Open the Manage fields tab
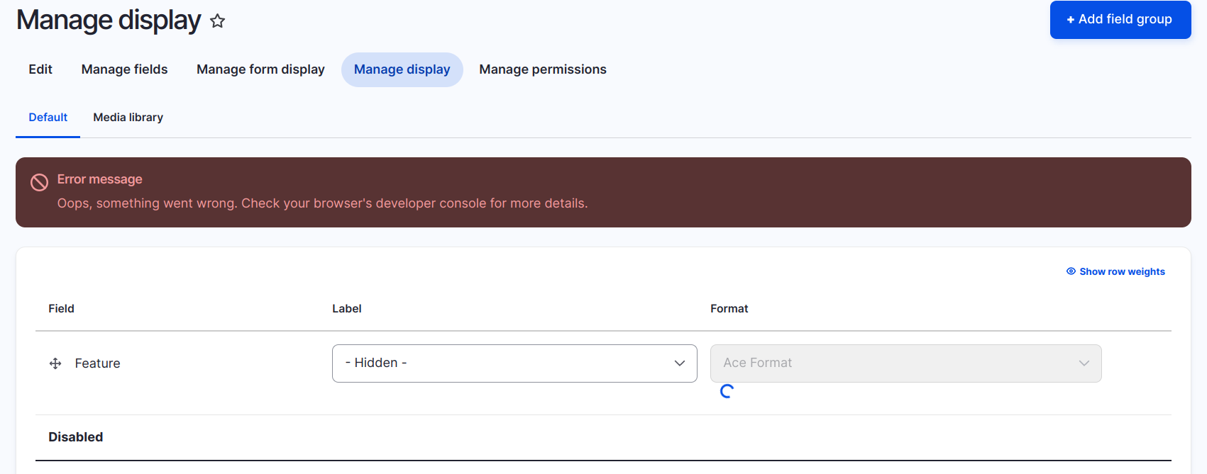The width and height of the screenshot is (1207, 474). point(124,69)
